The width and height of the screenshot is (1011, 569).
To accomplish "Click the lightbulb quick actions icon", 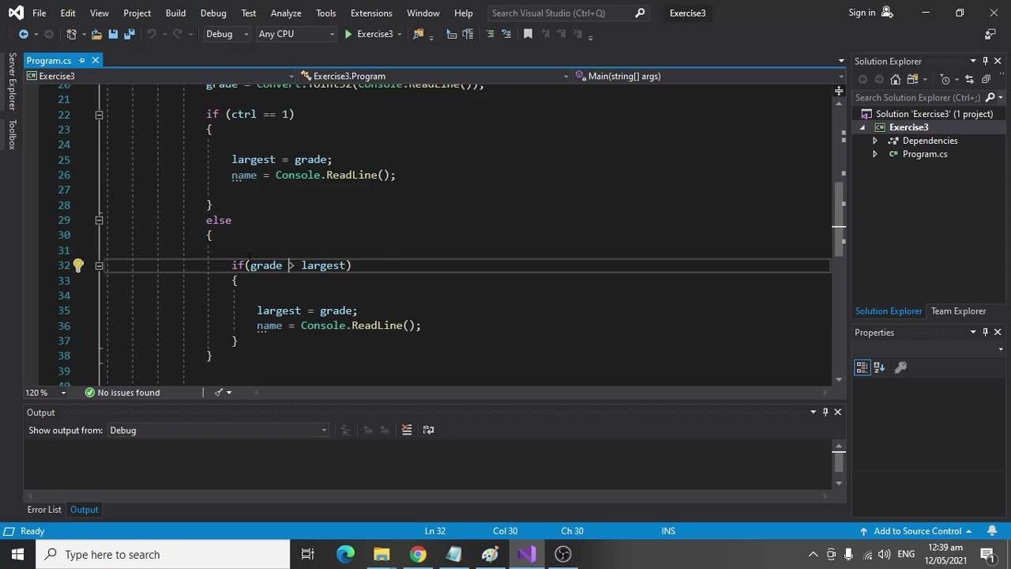I will 78,266.
